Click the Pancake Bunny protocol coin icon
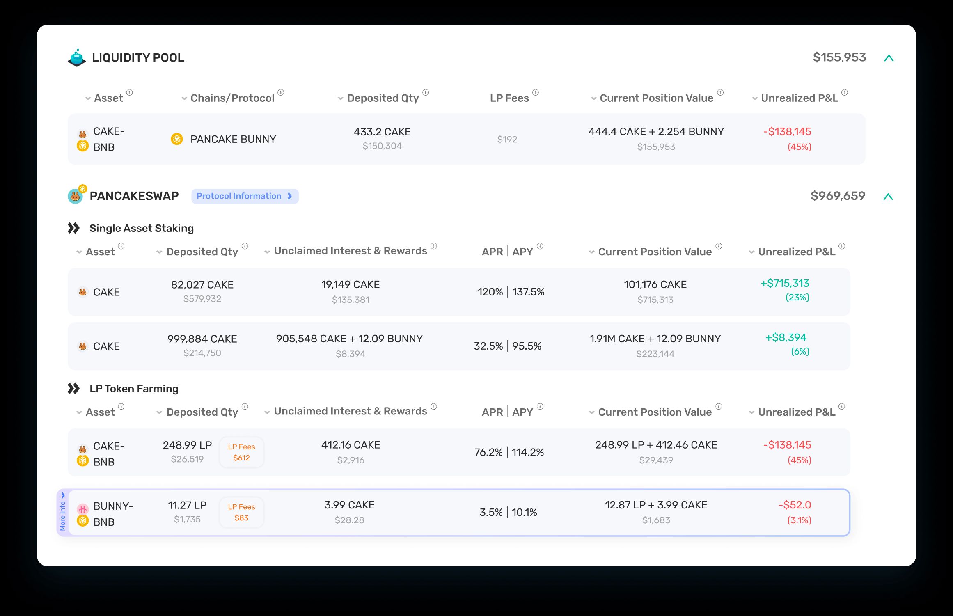This screenshot has height=616, width=953. point(177,139)
